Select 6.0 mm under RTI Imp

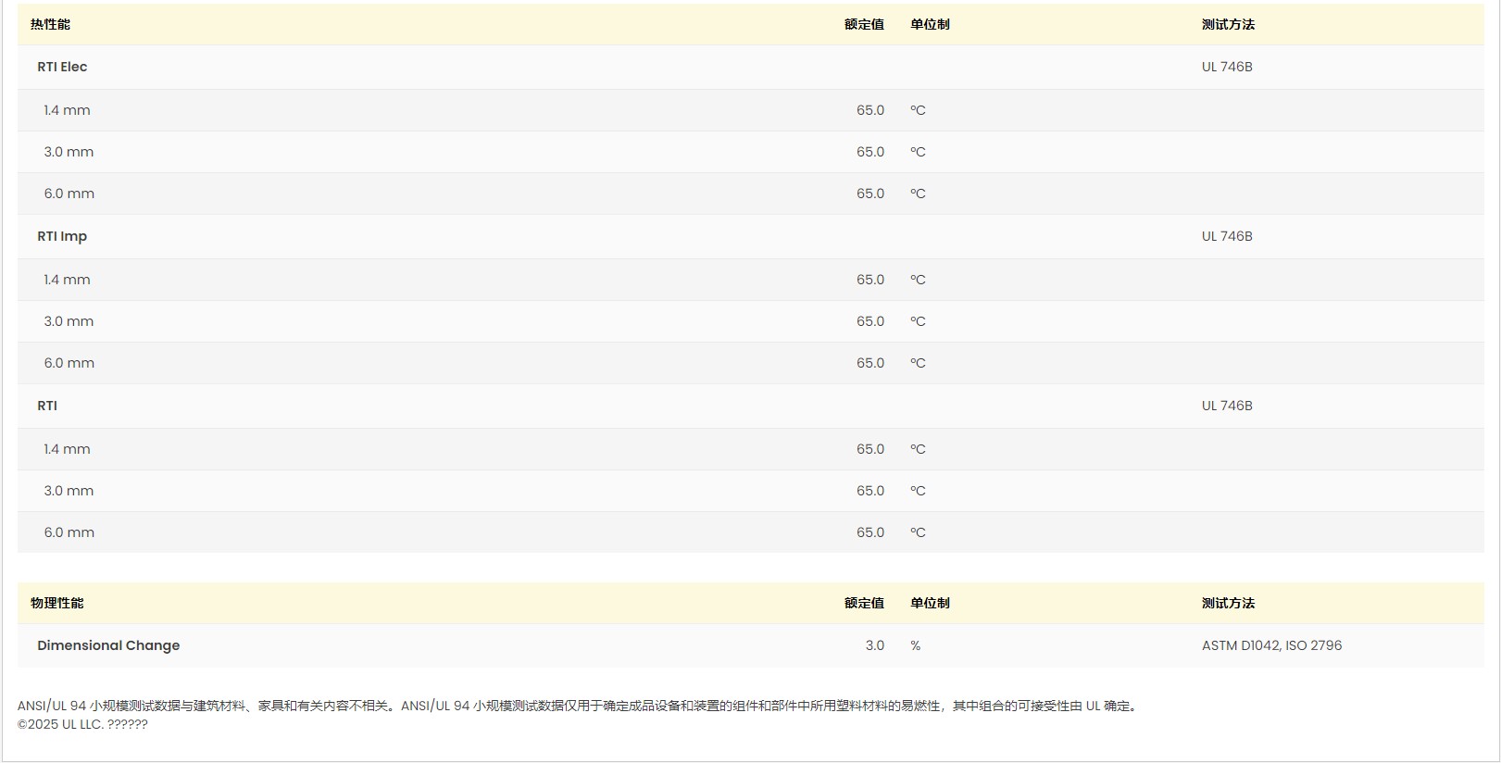(69, 363)
